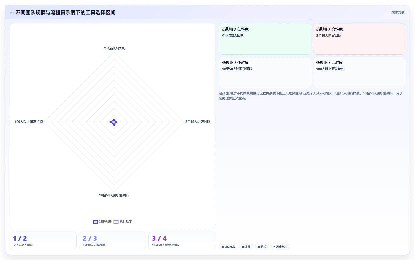415x260 pixels.
Task: Click the radar data point at chart center
Action: [x=114, y=122]
